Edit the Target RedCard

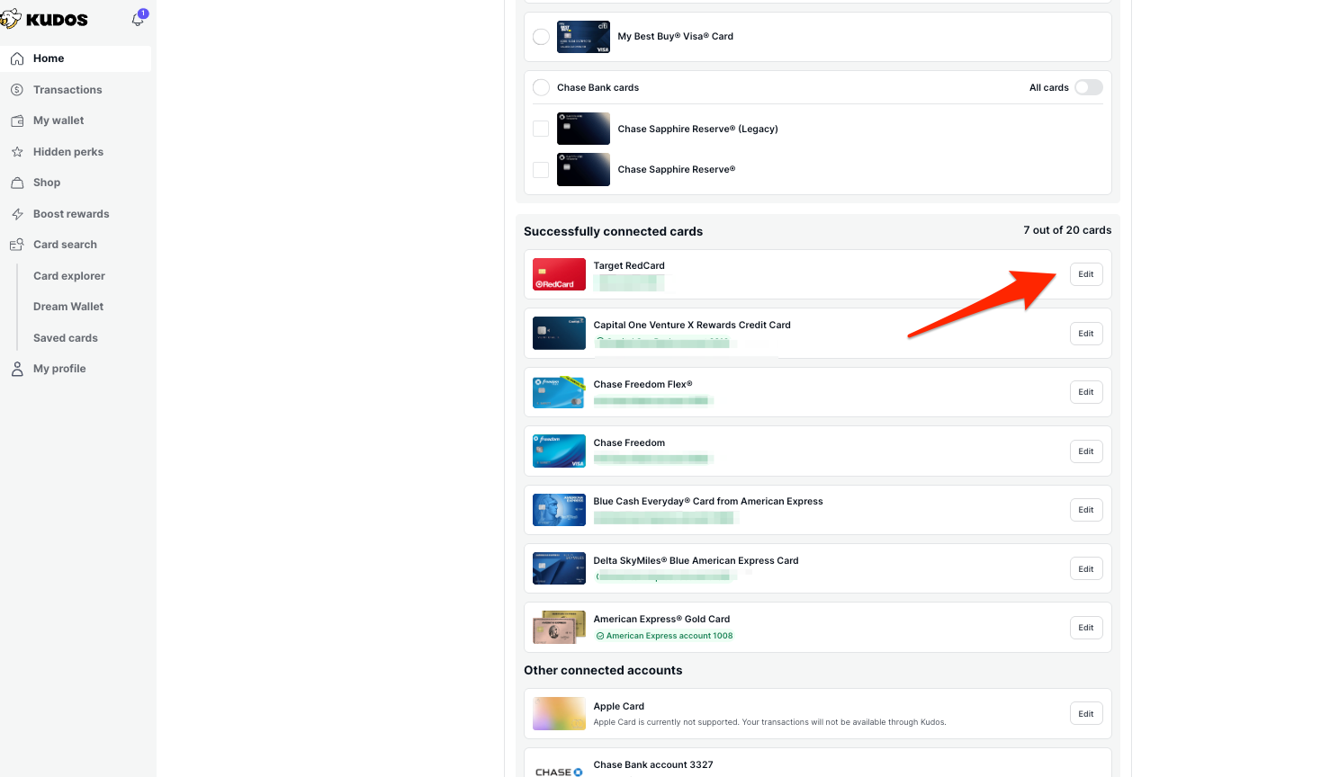pos(1086,274)
